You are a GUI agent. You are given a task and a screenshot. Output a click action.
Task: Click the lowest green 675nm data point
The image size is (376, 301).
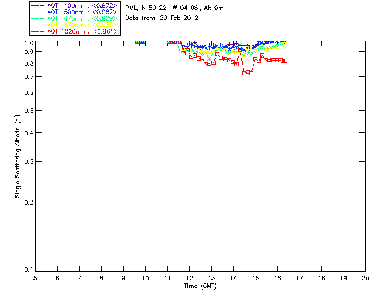210,60
